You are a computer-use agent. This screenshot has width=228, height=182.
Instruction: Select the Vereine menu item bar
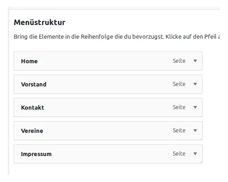108,131
